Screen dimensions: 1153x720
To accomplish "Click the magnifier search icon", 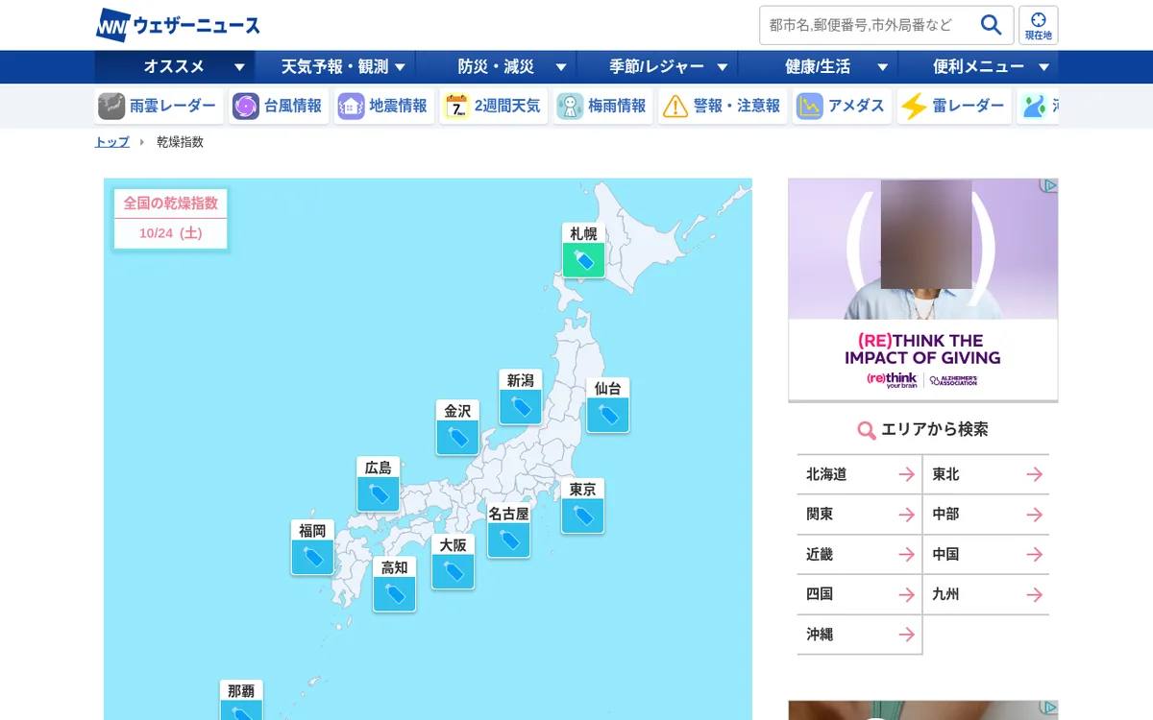I will click(x=991, y=25).
